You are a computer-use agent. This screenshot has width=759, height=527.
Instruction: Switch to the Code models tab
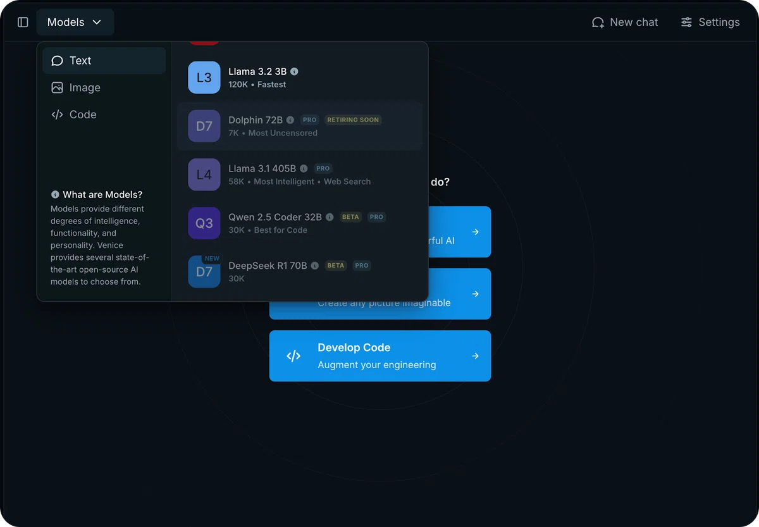[x=104, y=115]
